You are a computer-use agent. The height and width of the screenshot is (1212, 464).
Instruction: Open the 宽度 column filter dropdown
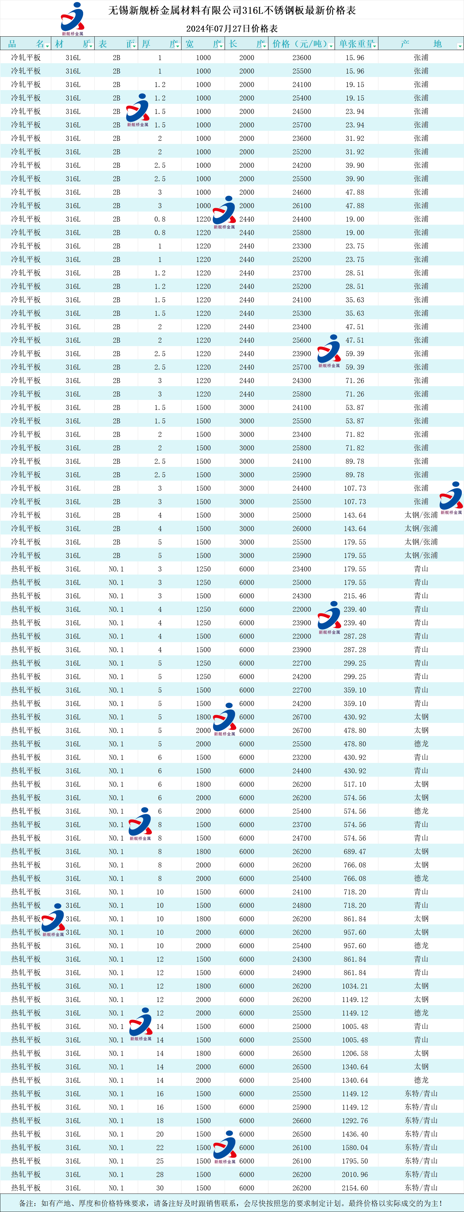(221, 46)
